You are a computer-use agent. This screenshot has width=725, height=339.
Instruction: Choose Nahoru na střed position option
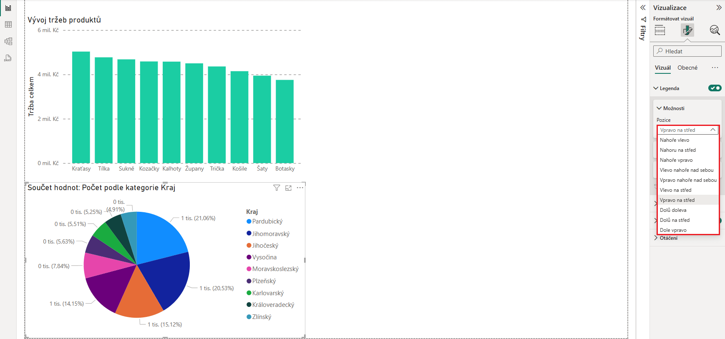coord(687,150)
